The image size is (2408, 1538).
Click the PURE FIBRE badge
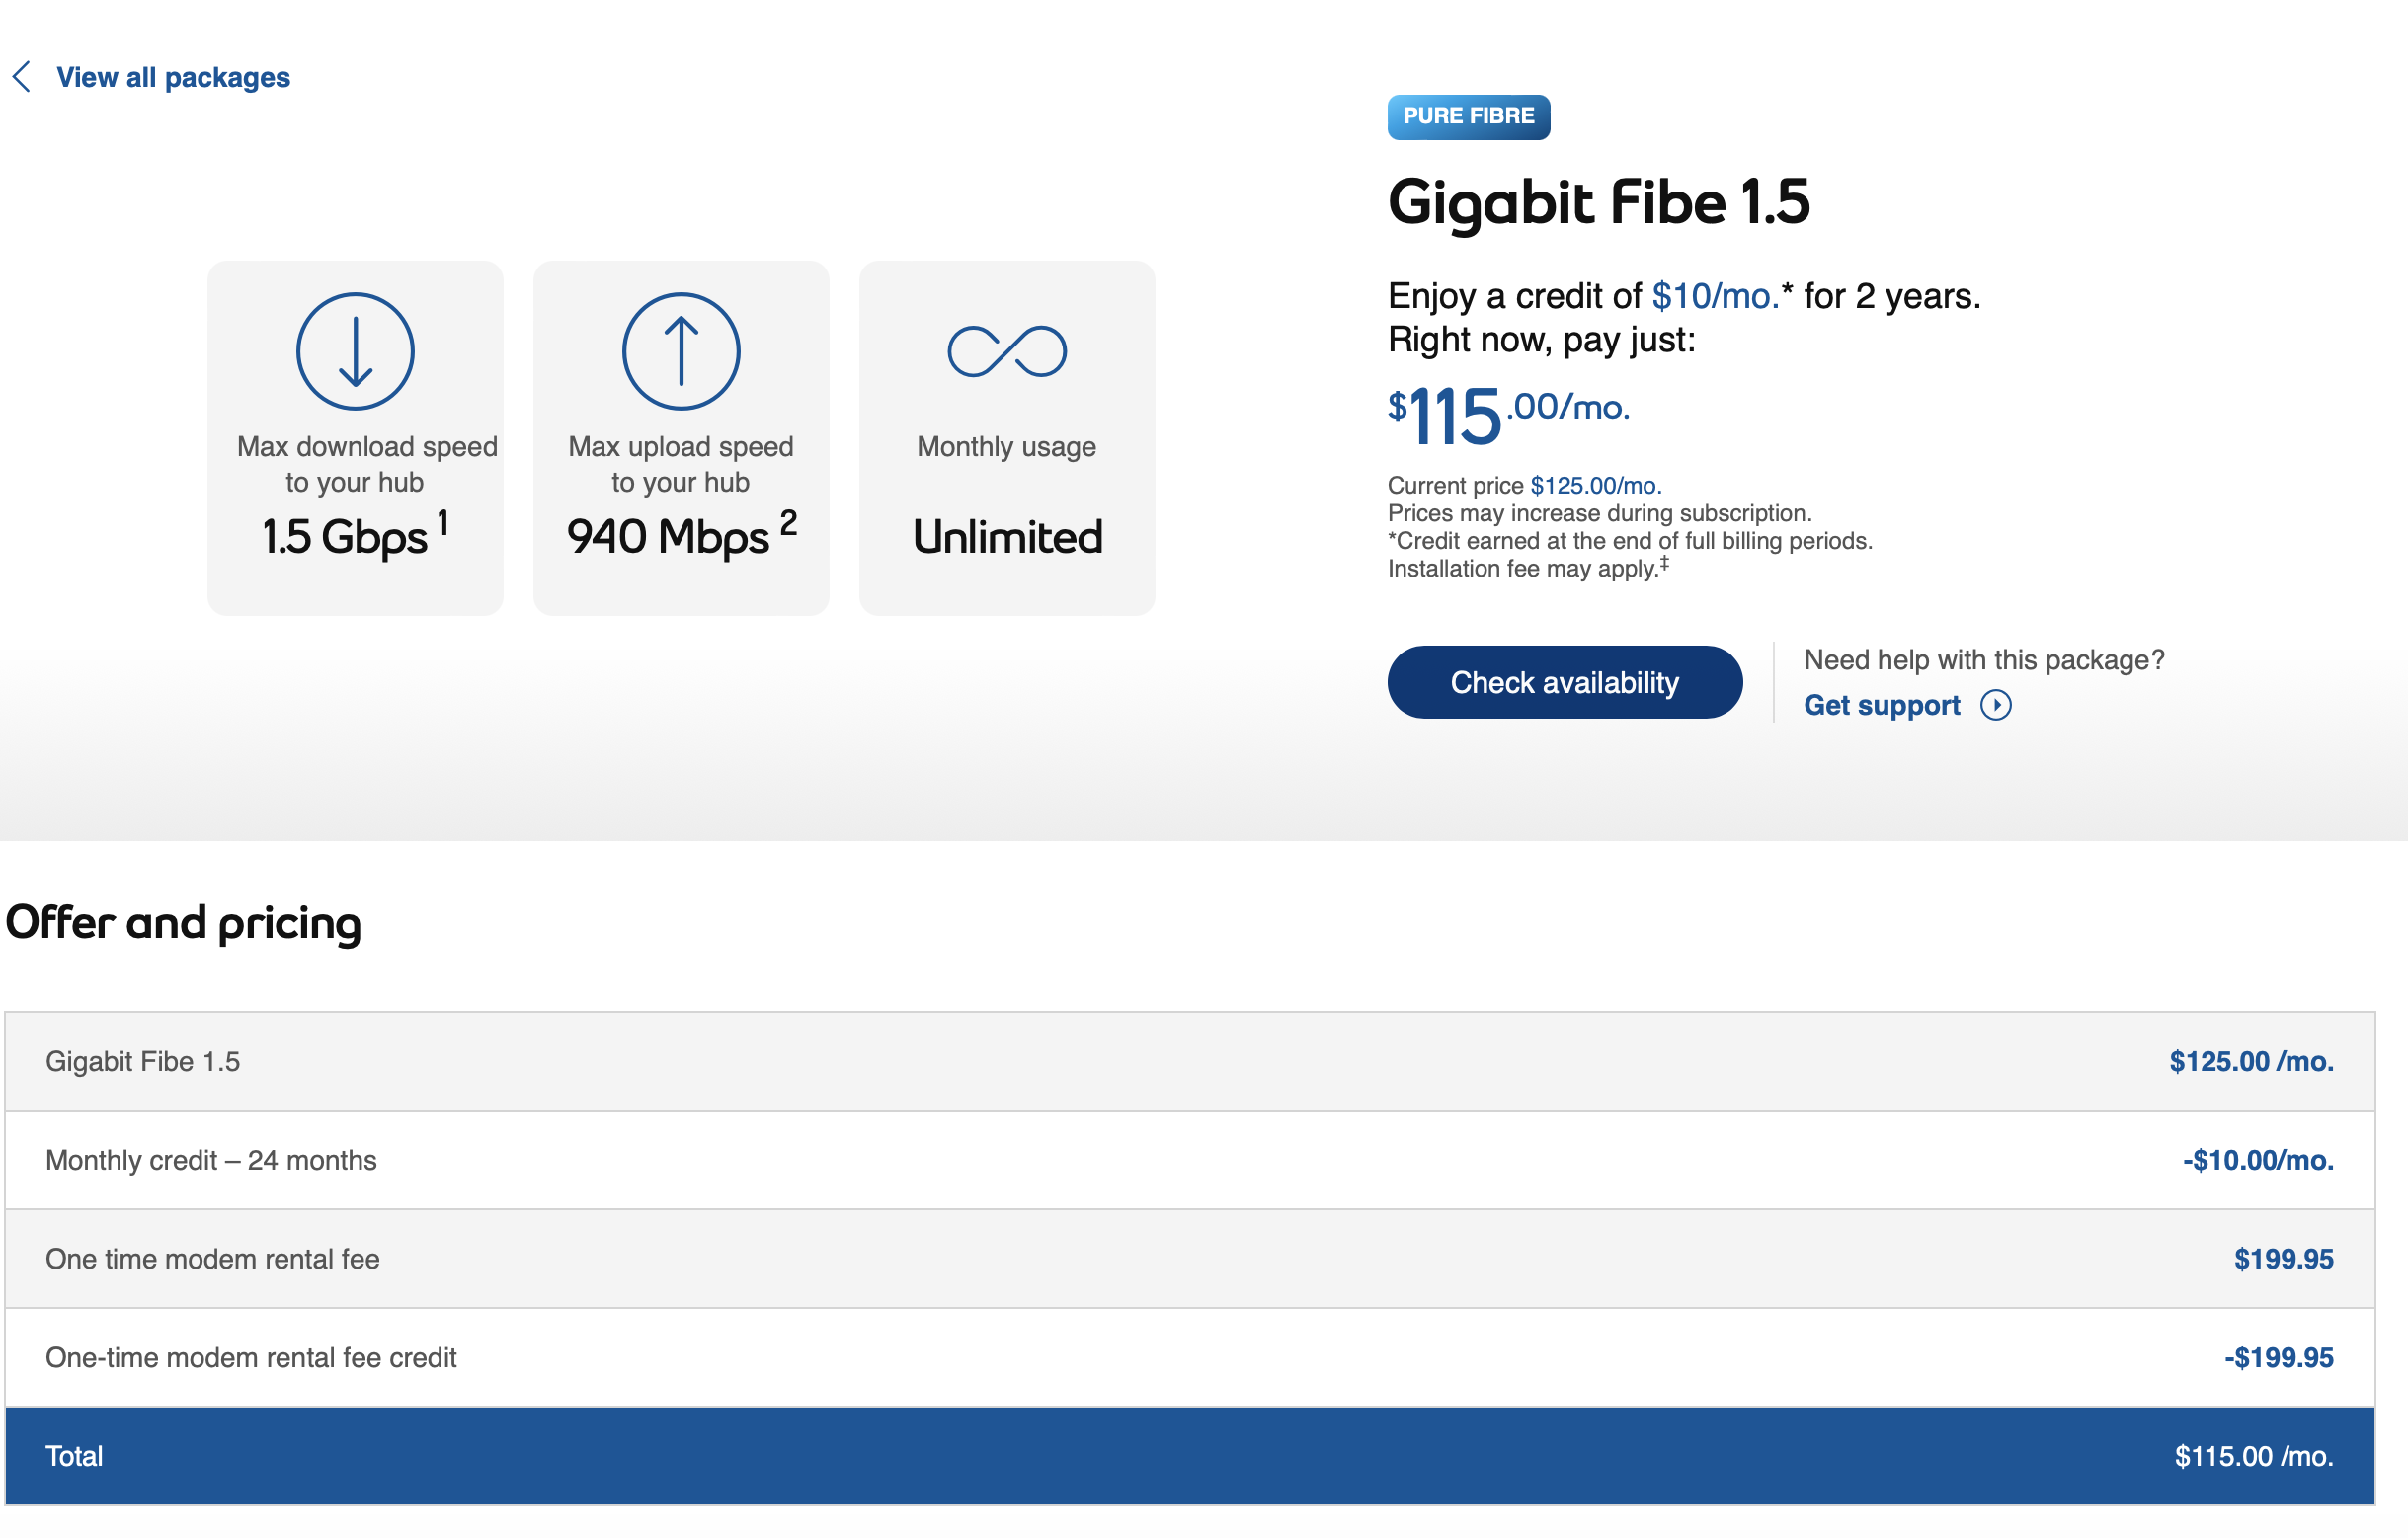[1468, 116]
